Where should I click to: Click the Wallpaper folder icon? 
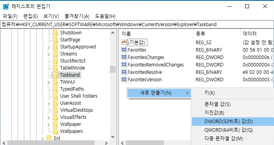click(55, 124)
